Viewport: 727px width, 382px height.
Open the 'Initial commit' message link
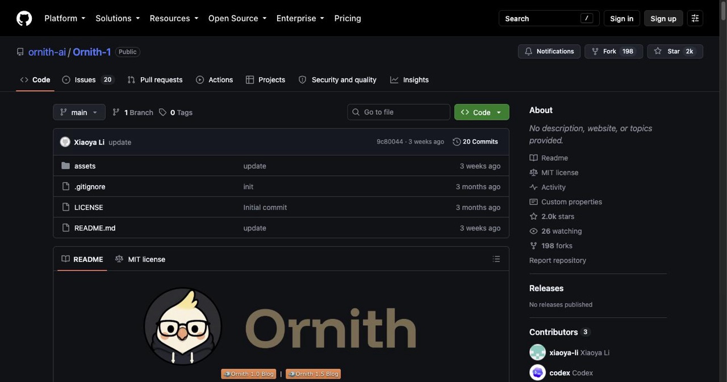265,207
